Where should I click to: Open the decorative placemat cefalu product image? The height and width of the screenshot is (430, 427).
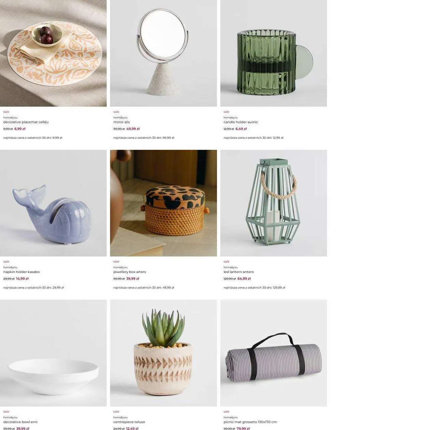[53, 53]
